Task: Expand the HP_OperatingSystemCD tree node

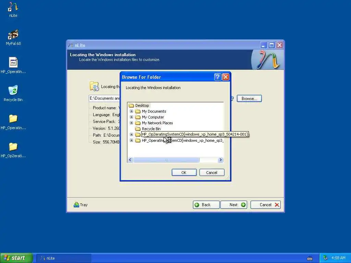Action: (x=131, y=140)
